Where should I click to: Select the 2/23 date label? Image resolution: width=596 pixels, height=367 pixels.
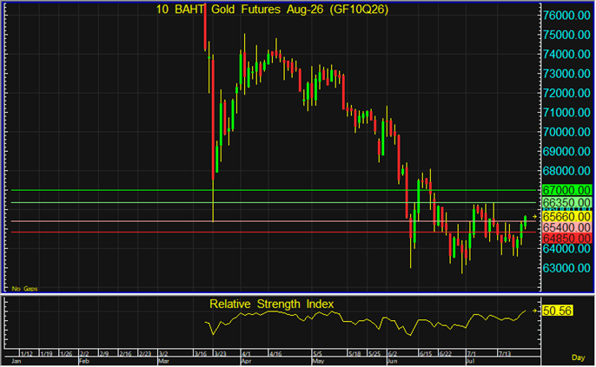(x=145, y=354)
